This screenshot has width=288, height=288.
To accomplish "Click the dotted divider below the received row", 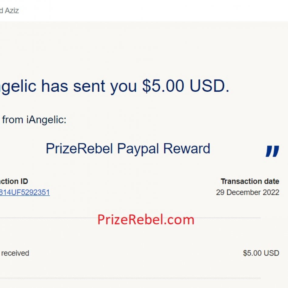I will 130,278.
